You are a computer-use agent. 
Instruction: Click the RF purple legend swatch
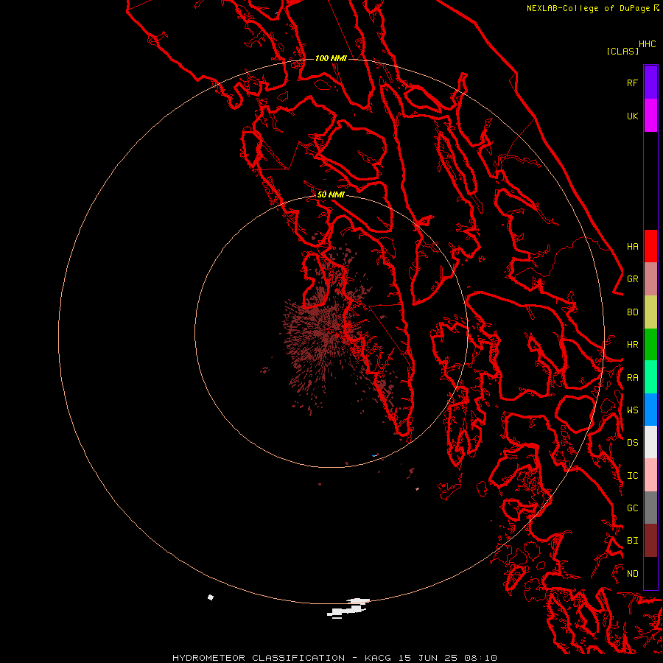point(650,83)
